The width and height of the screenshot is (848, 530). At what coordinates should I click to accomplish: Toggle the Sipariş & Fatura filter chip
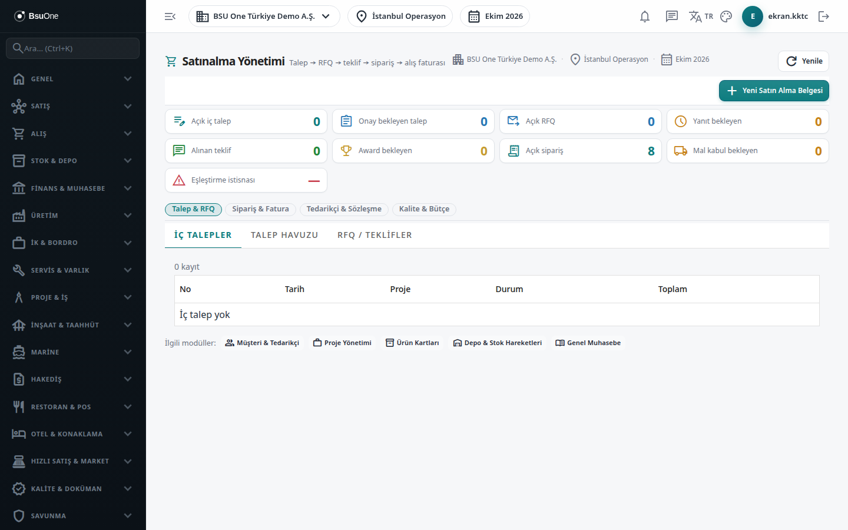260,209
